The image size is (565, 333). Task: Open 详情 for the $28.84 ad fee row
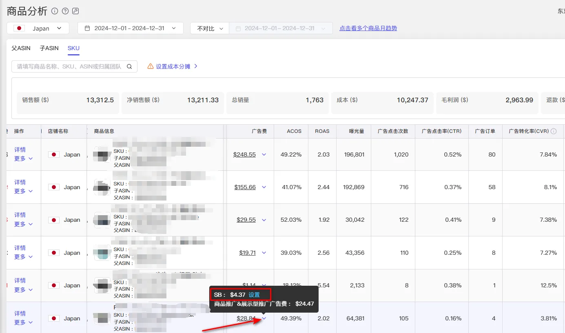coord(20,313)
